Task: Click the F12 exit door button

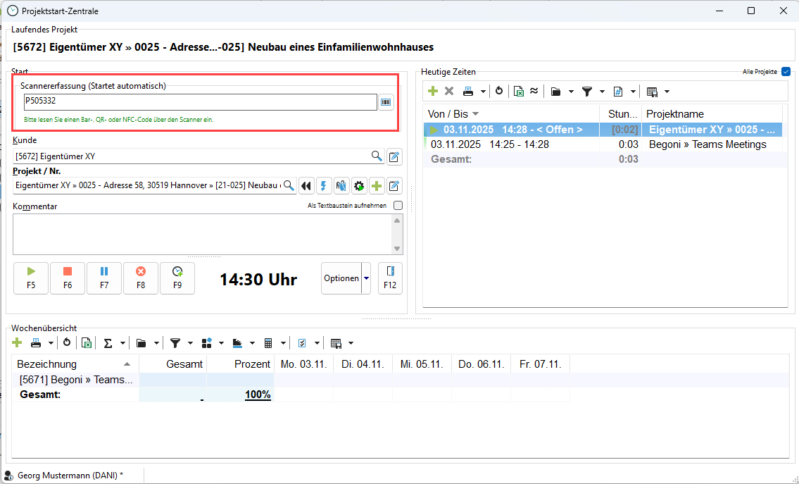Action: [390, 278]
